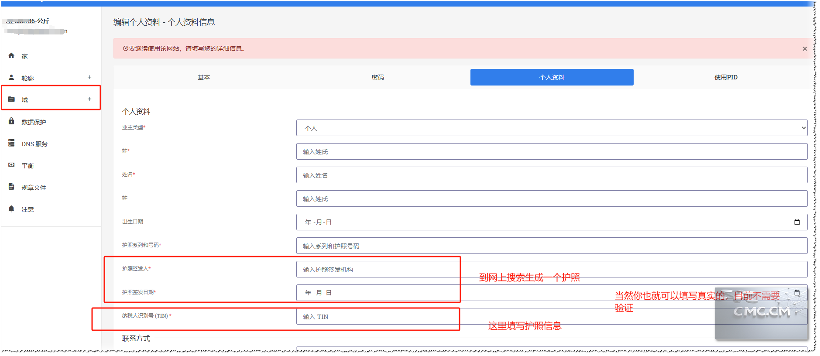Expand the 域 submenu with plus
This screenshot has height=356, width=820.
89,99
